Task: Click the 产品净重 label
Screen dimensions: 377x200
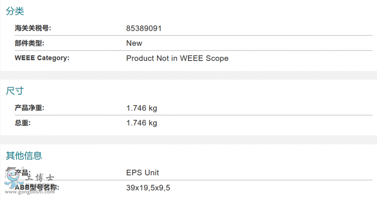Action: coord(29,108)
